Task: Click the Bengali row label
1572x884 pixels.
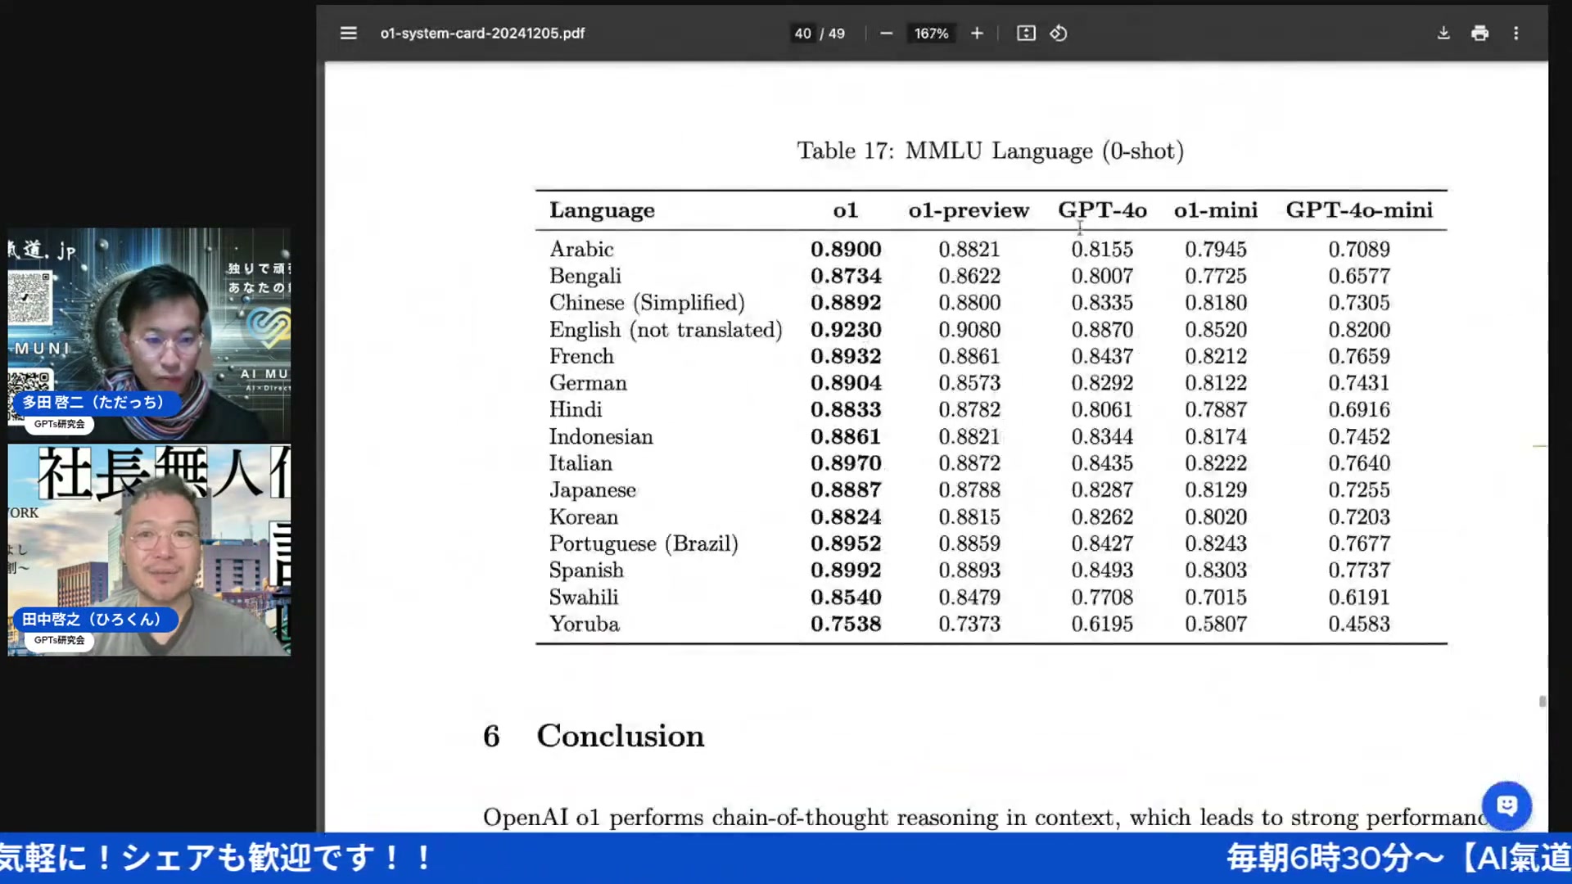Action: click(585, 276)
